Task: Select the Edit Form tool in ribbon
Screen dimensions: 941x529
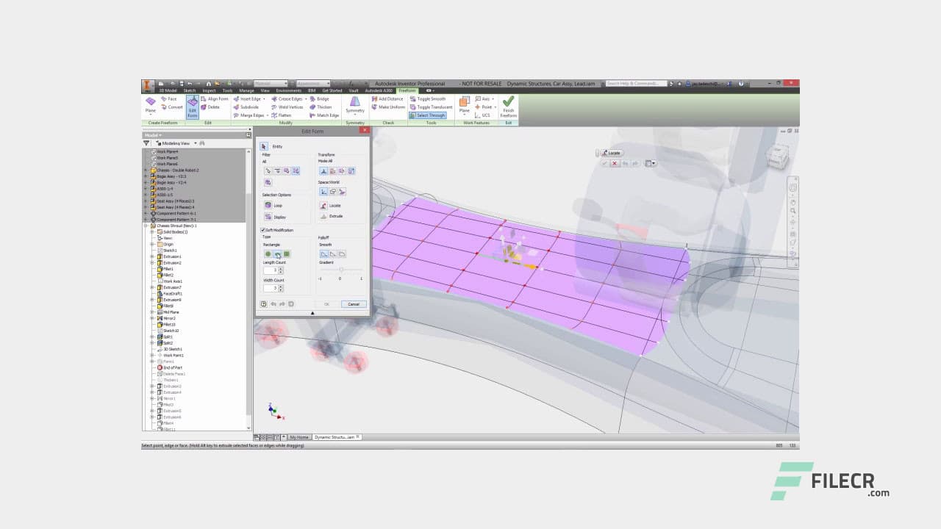Action: point(192,107)
